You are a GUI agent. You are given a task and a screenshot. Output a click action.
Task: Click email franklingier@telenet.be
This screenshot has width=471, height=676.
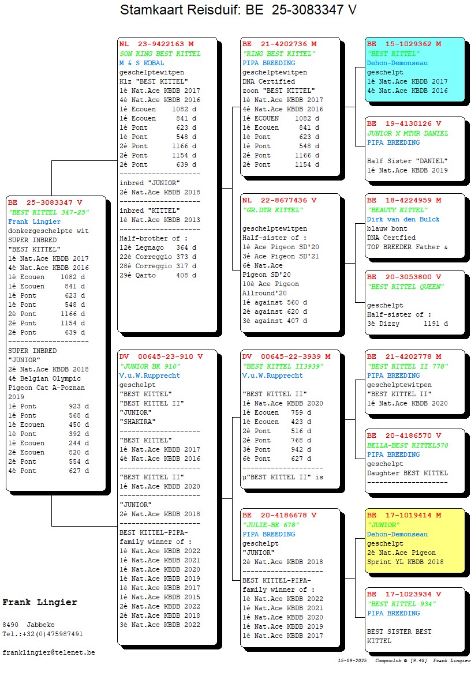48,652
